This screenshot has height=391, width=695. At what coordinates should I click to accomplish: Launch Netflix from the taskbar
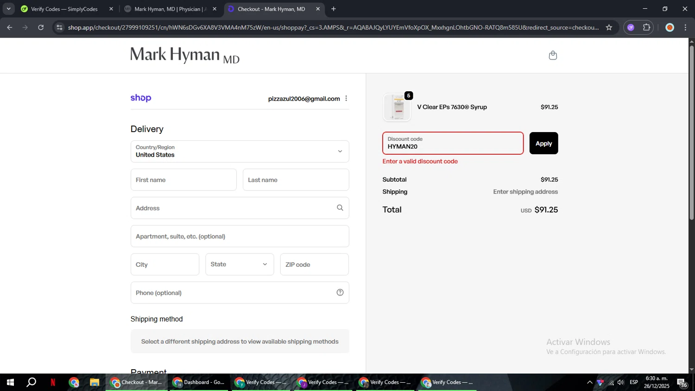53,382
